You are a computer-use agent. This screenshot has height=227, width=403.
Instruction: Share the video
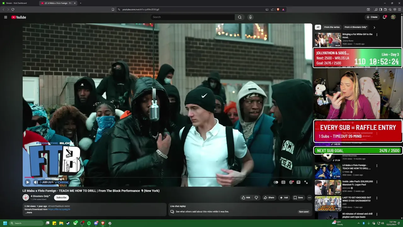point(269,198)
